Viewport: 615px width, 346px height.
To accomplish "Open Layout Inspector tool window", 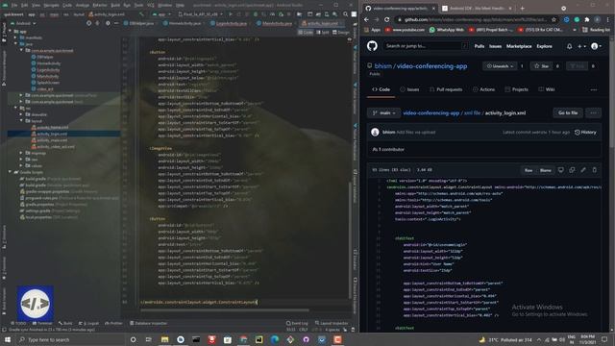I will point(332,323).
